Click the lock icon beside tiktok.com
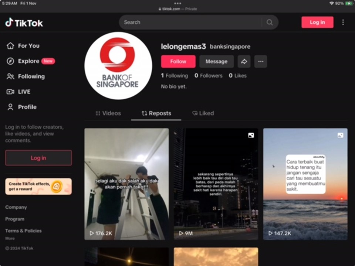355x266 pixels. pyautogui.click(x=160, y=9)
